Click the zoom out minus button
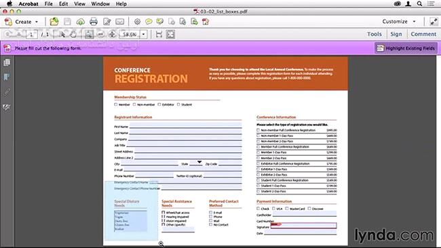The width and height of the screenshot is (441, 248). pos(100,35)
